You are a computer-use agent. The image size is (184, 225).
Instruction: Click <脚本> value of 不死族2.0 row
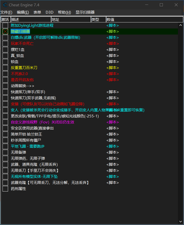113,74
